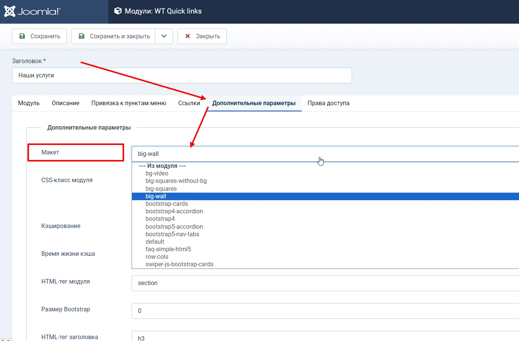Screen dimensions: 519x341
Task: Click the disk icon on Сохранить и закрыть
Action: point(81,36)
